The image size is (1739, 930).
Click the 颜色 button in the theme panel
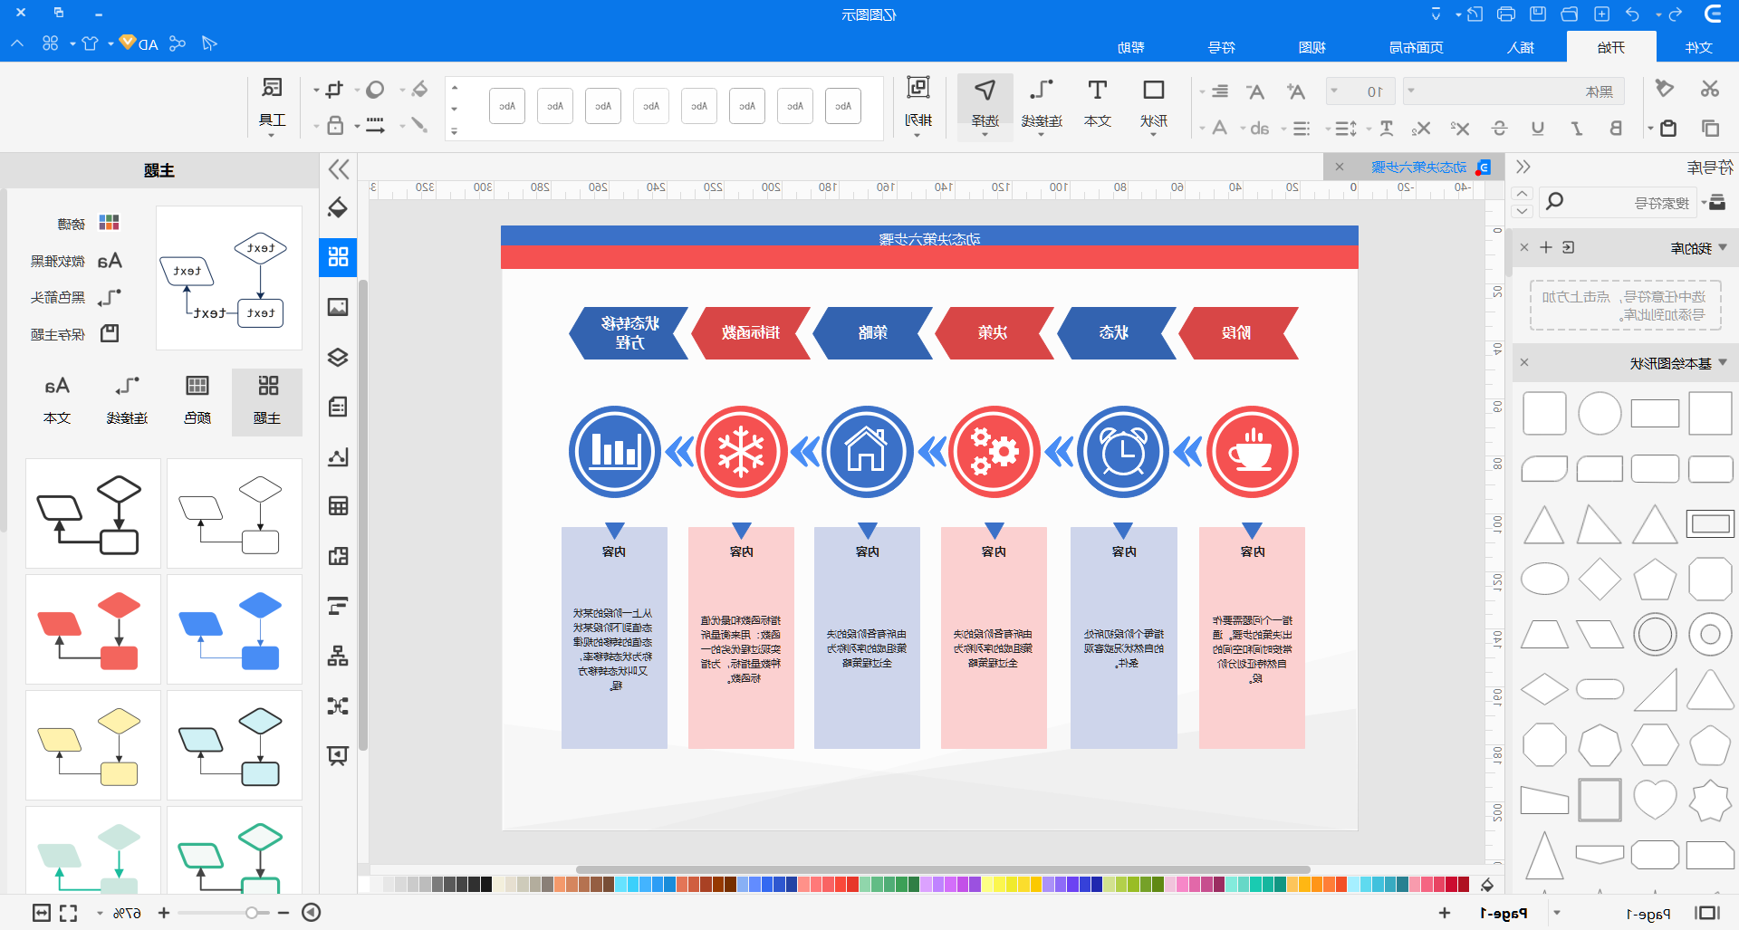point(197,400)
